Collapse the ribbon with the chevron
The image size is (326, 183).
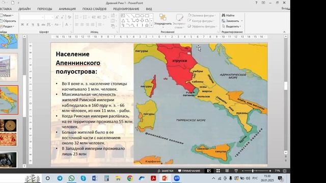coord(284,32)
